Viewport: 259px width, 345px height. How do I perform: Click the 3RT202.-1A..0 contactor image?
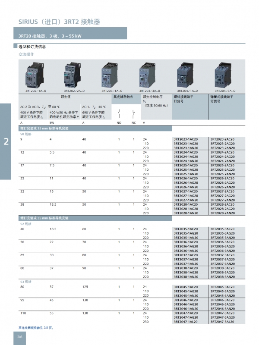point(35,75)
